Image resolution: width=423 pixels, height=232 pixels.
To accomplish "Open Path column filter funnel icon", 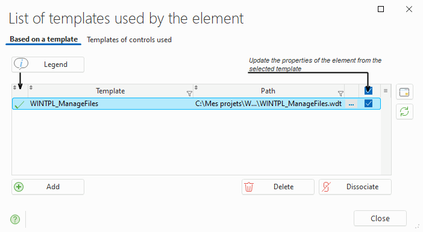I will coord(340,93).
